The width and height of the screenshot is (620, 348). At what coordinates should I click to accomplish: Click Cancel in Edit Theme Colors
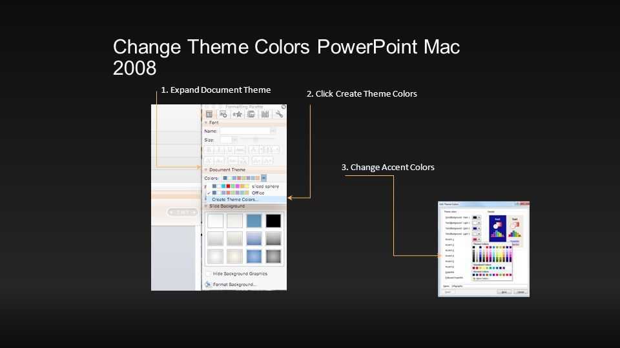pos(521,292)
